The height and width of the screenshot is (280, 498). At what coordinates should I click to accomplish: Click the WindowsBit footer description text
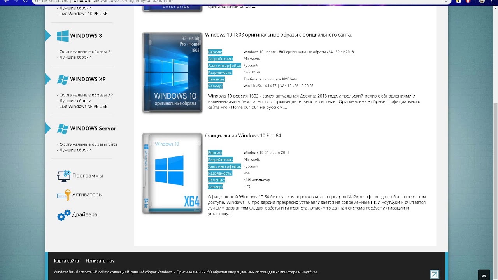[186, 272]
